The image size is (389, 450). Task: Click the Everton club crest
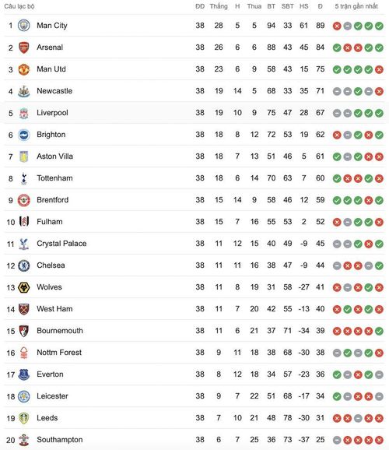pos(24,374)
